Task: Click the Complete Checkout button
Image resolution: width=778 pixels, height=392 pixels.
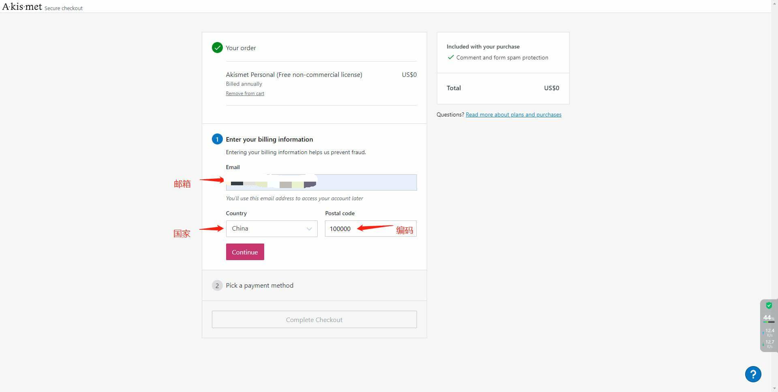Action: click(x=314, y=320)
